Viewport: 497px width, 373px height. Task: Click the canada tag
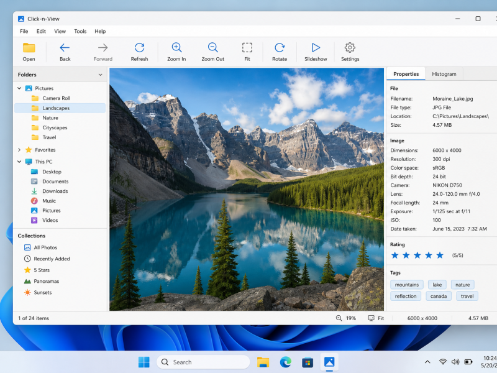pyautogui.click(x=439, y=296)
